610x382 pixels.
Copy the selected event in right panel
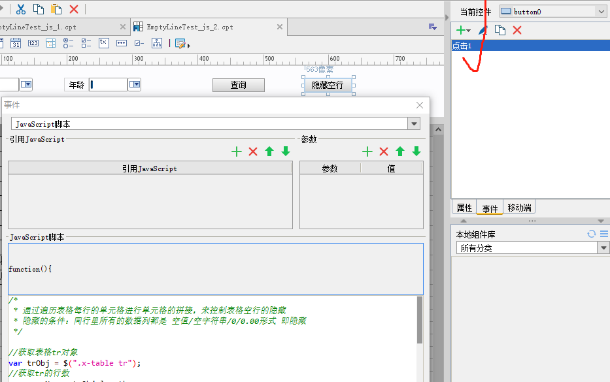[x=500, y=30]
